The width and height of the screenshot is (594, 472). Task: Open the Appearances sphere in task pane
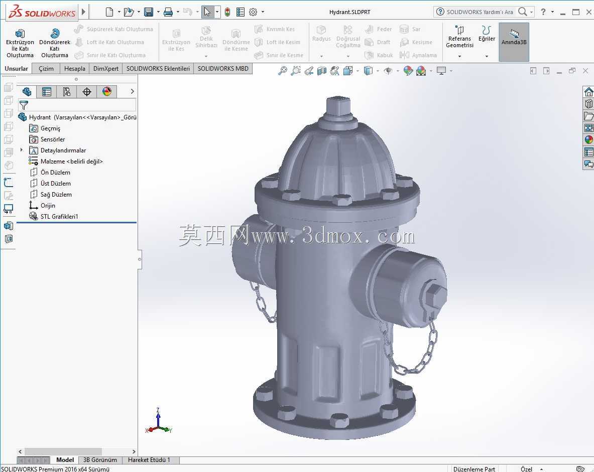[x=588, y=139]
